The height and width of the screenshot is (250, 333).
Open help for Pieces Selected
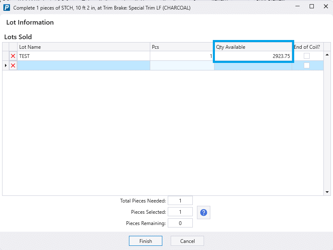tap(204, 212)
